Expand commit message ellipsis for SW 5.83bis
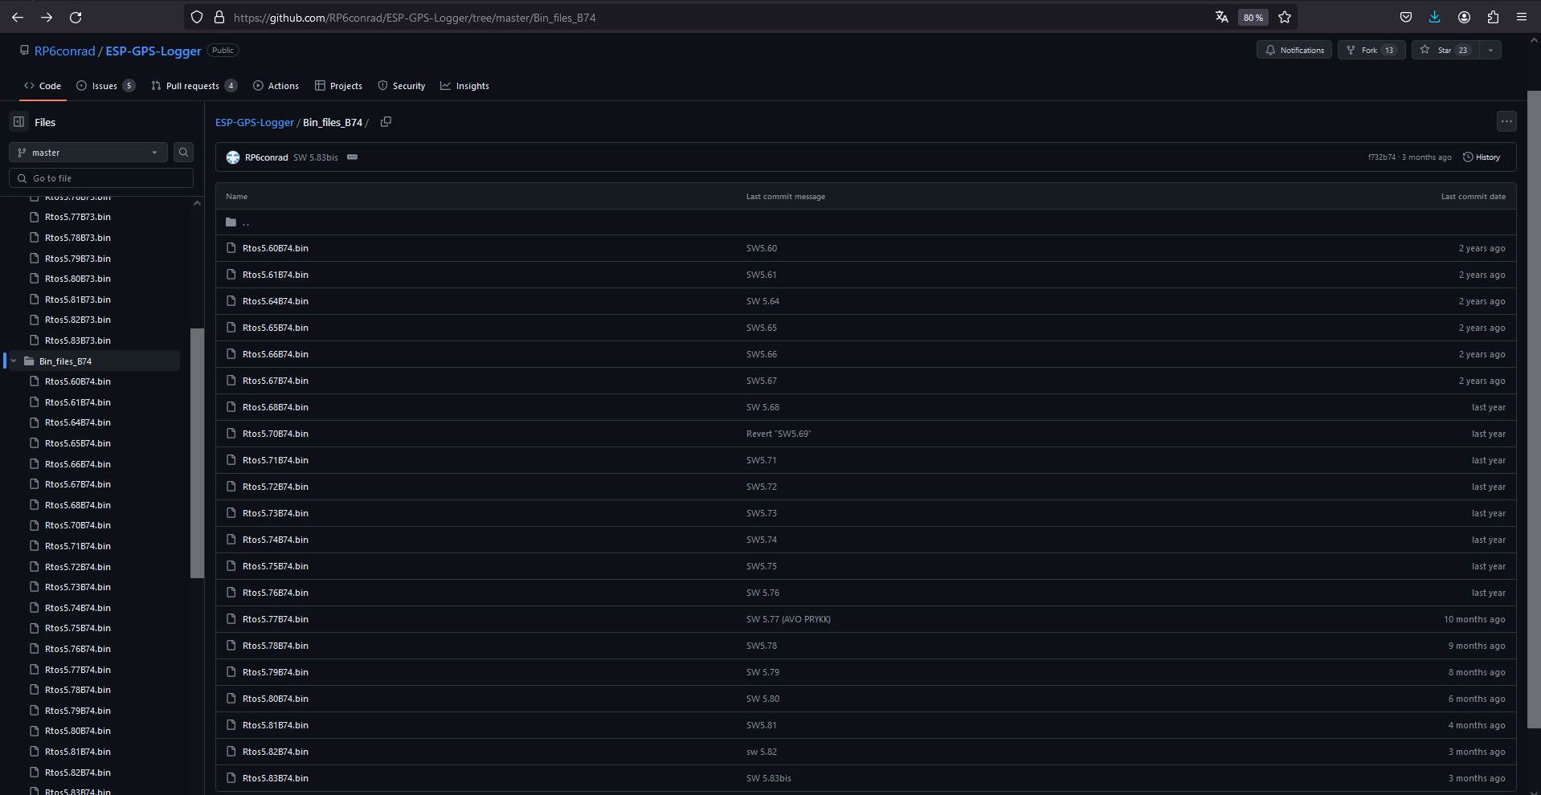The width and height of the screenshot is (1541, 795). point(352,157)
